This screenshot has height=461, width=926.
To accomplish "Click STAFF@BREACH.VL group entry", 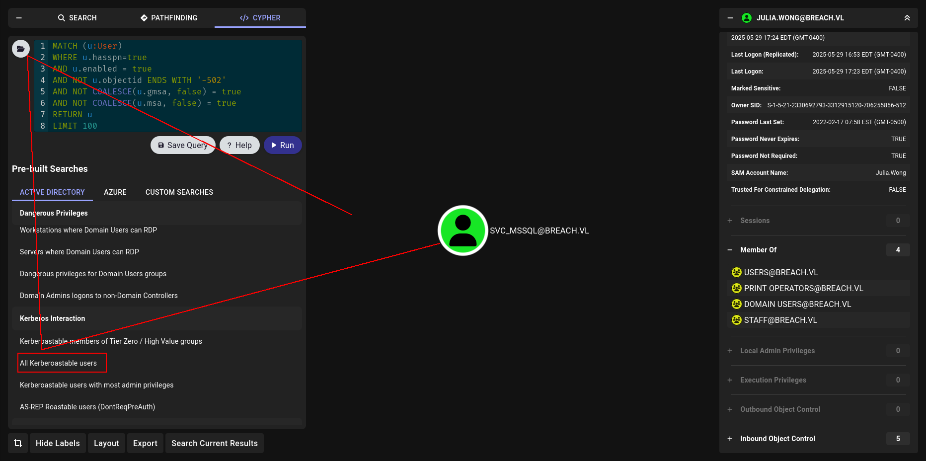I will pos(780,320).
